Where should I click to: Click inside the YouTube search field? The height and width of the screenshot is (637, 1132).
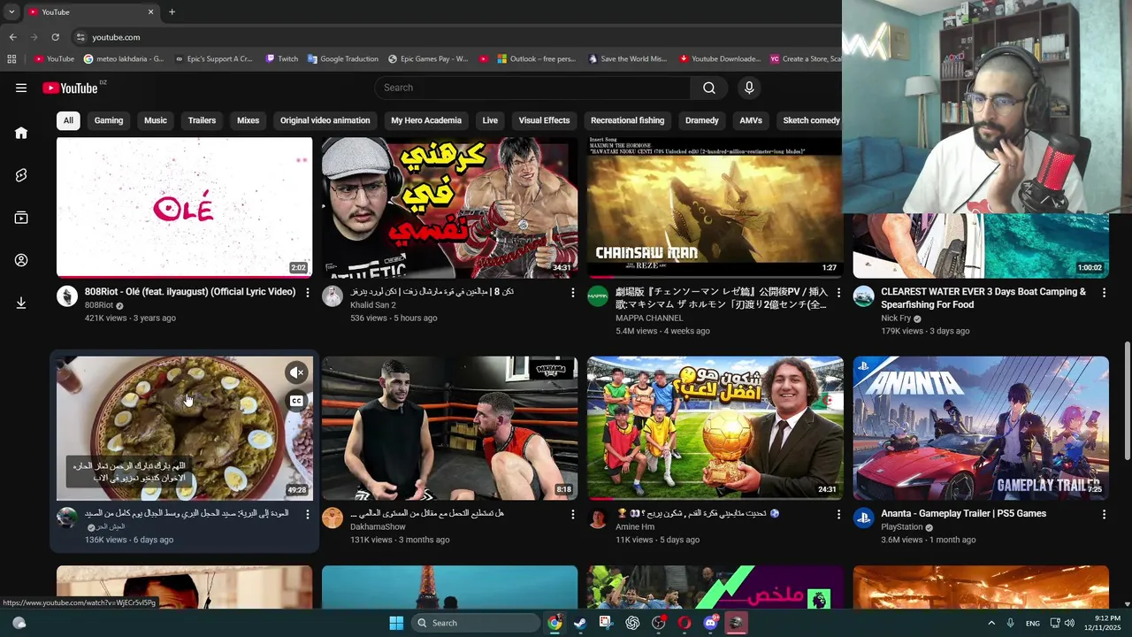[532, 88]
